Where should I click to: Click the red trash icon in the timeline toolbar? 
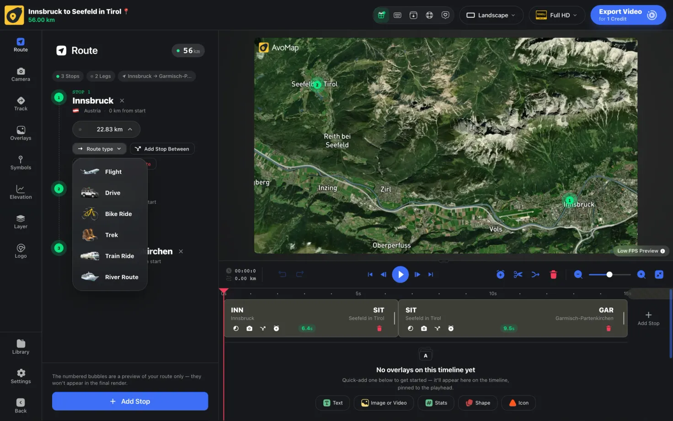[553, 275]
